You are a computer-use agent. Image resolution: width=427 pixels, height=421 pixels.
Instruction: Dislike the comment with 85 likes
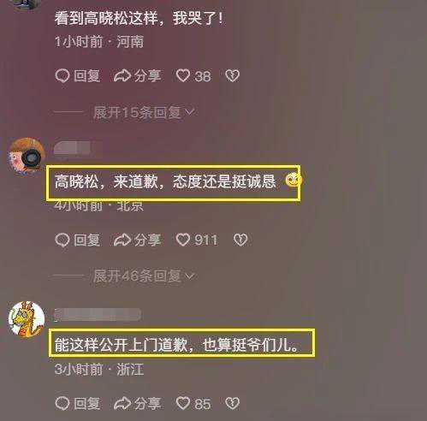232,404
